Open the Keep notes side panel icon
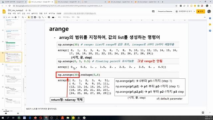The width and height of the screenshot is (213, 120). [x=210, y=24]
